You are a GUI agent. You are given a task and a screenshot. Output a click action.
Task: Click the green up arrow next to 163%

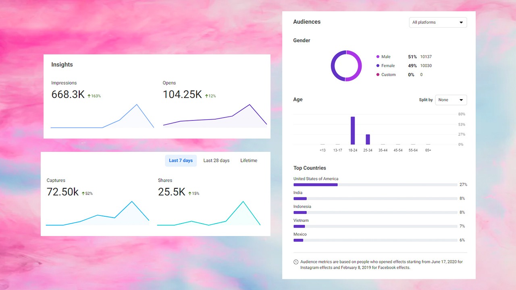(89, 96)
